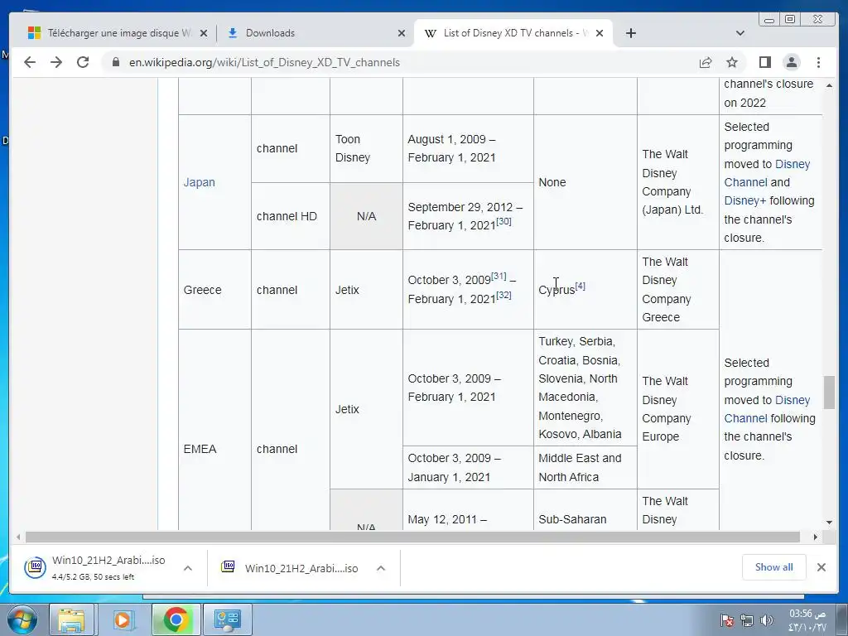Open the Windows Start menu
The width and height of the screenshot is (848, 636).
pos(22,619)
